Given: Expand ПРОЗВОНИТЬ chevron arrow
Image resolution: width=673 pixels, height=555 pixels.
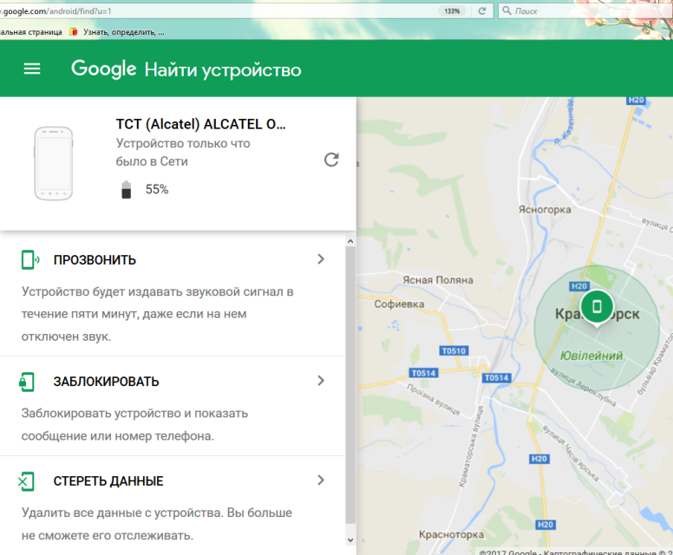Looking at the screenshot, I should 321,258.
